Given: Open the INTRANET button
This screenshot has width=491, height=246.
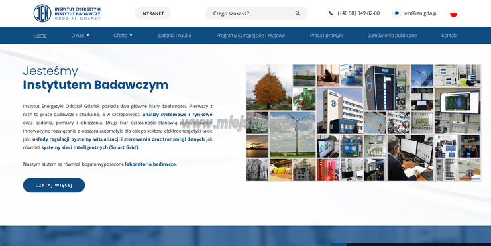Looking at the screenshot, I should 152,13.
